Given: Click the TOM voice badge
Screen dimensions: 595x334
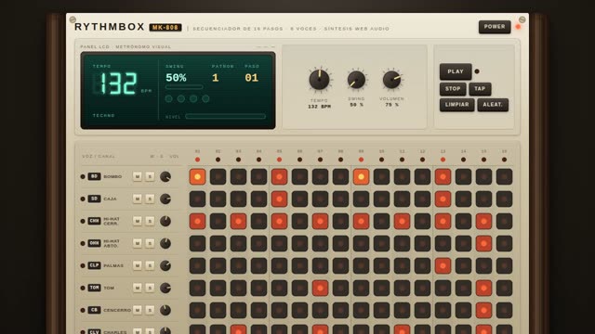Looking at the screenshot, I should [95, 288].
